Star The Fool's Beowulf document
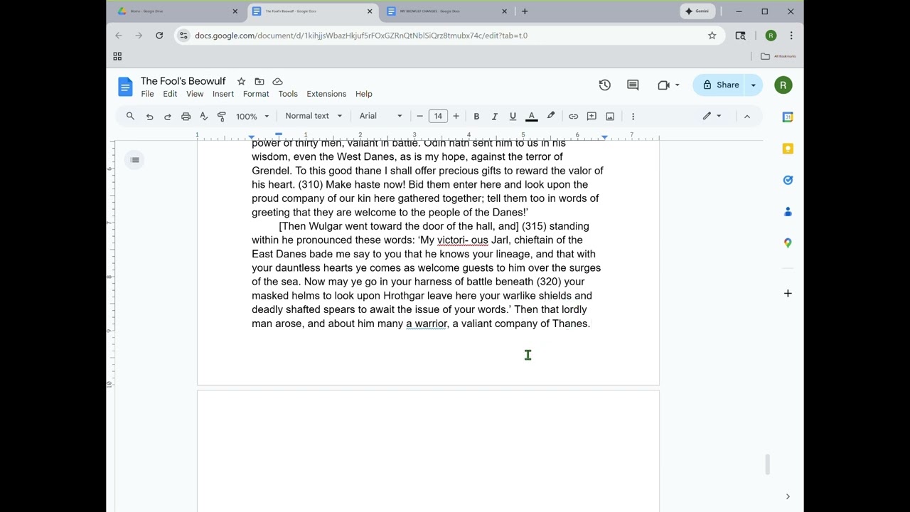The image size is (910, 512). point(241,82)
